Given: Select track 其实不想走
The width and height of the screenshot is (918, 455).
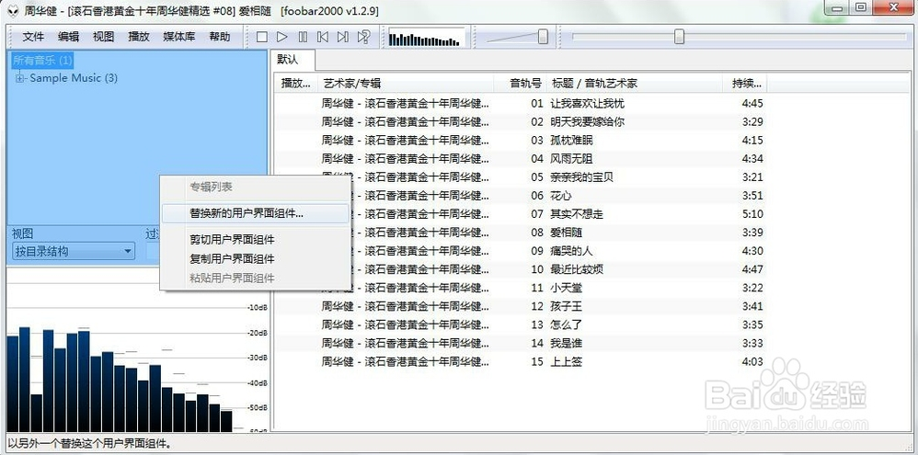Looking at the screenshot, I should (x=577, y=214).
